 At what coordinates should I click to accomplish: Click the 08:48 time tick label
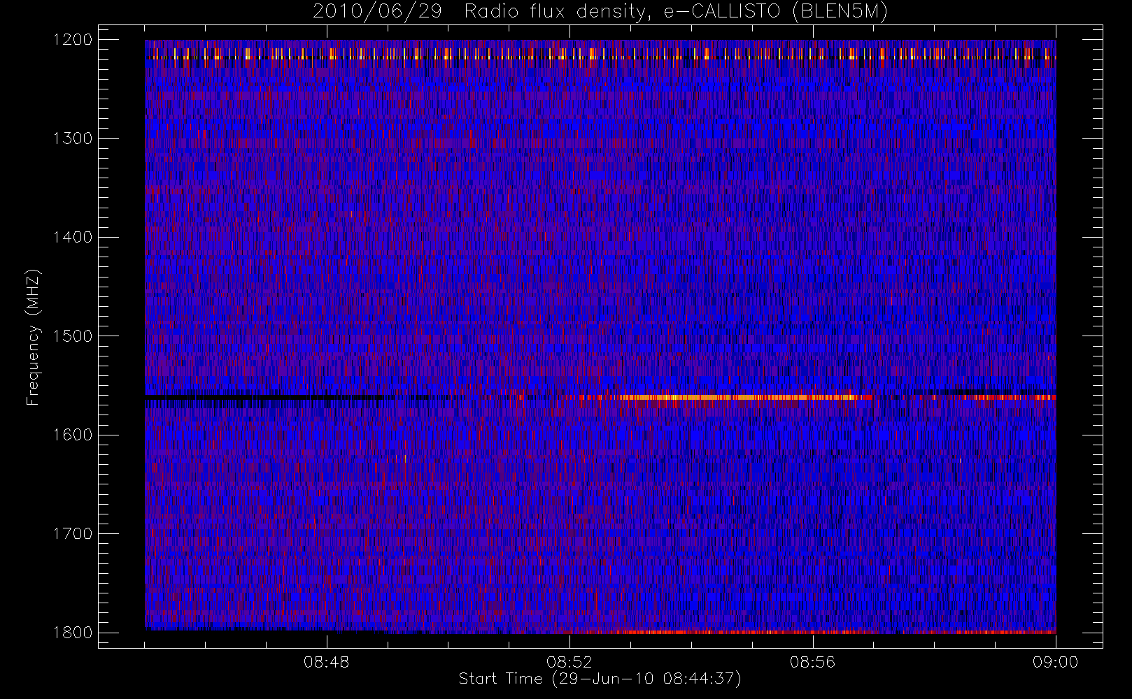pos(327,662)
